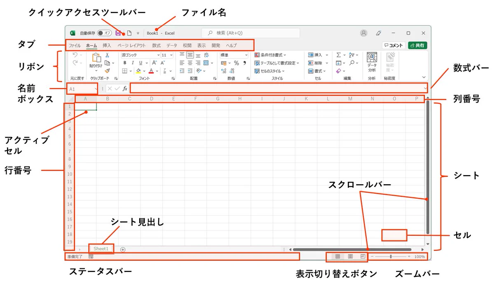The width and height of the screenshot is (494, 286).
Task: Click the Clear eraser icon
Action: [x=338, y=71]
